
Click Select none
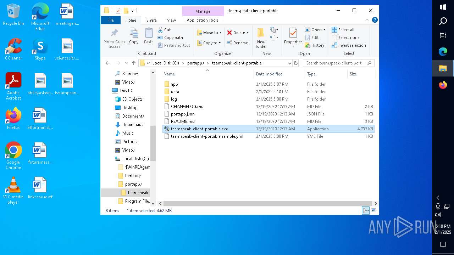[x=345, y=38]
